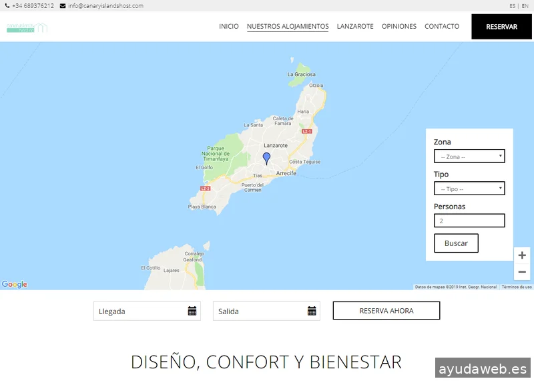This screenshot has width=534, height=381.
Task: Click the Costa Teguise map label
Action: tap(305, 162)
